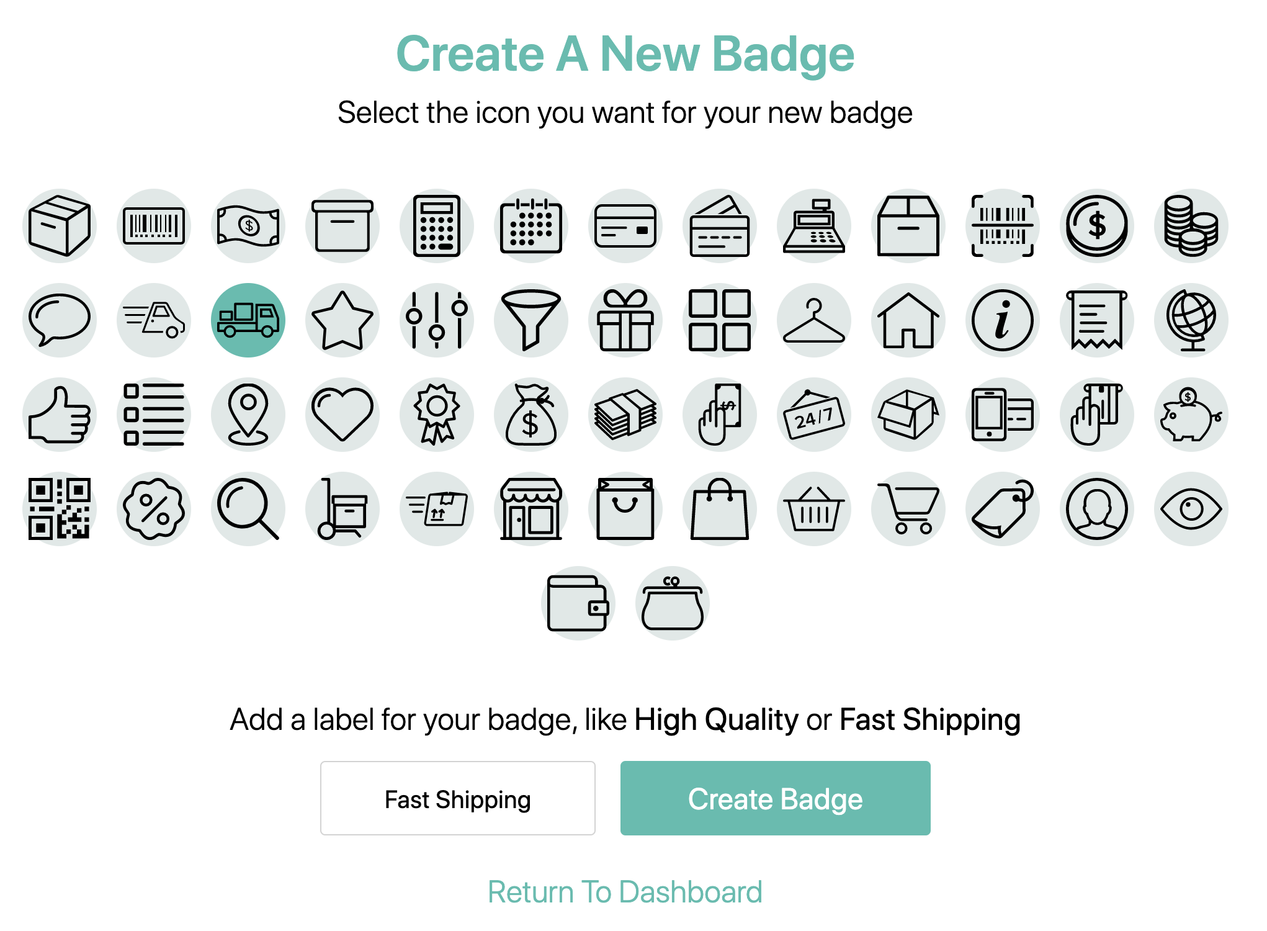Select the thumbs up icon

[x=59, y=415]
